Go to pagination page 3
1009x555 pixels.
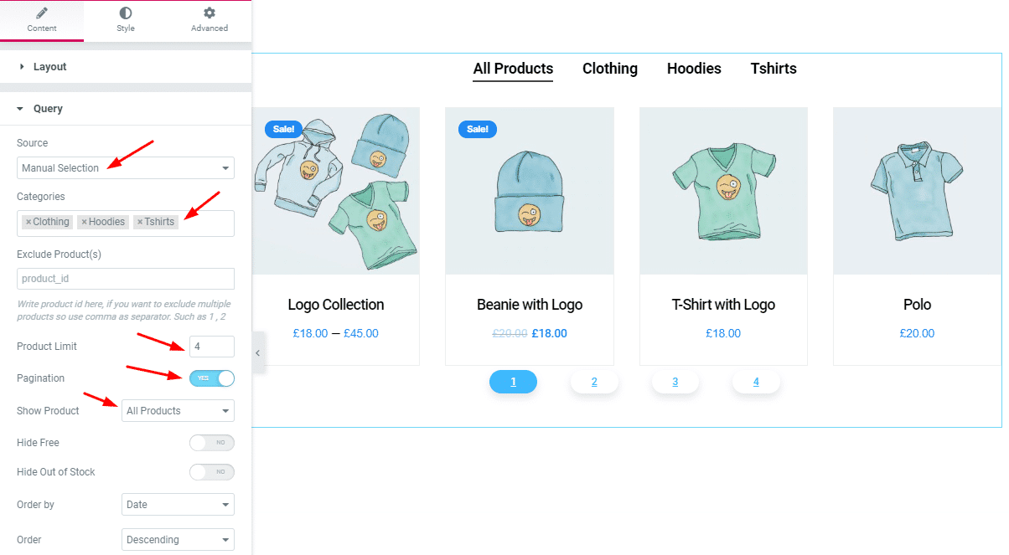[x=675, y=383]
